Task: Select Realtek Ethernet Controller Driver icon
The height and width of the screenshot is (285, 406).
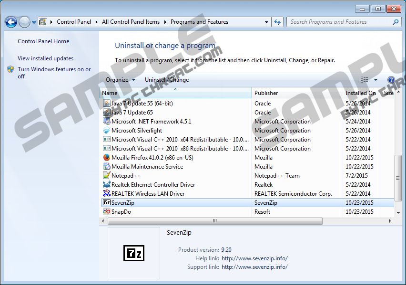Action: point(106,185)
